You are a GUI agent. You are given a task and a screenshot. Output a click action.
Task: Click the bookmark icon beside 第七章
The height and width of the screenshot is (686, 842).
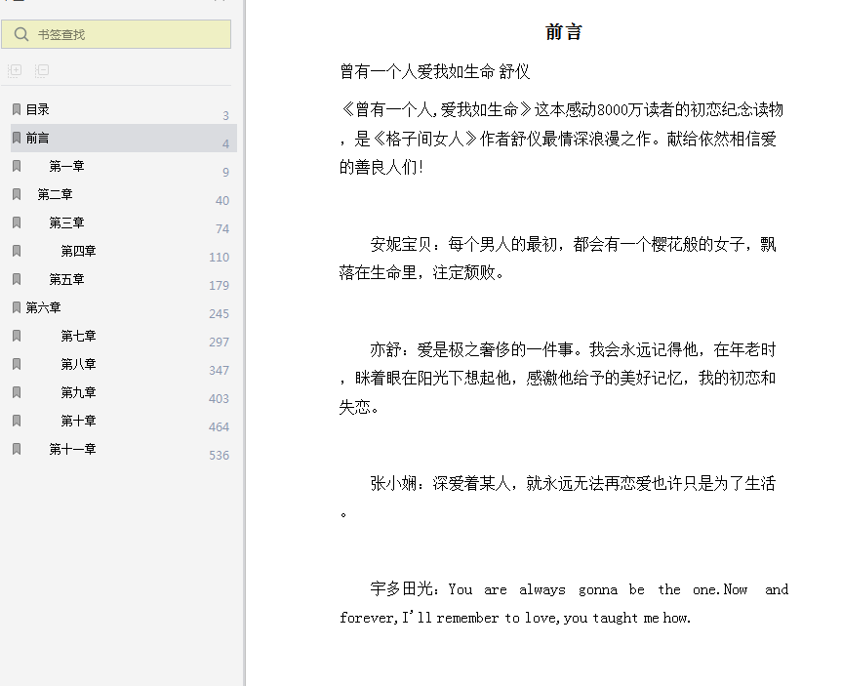pos(17,336)
